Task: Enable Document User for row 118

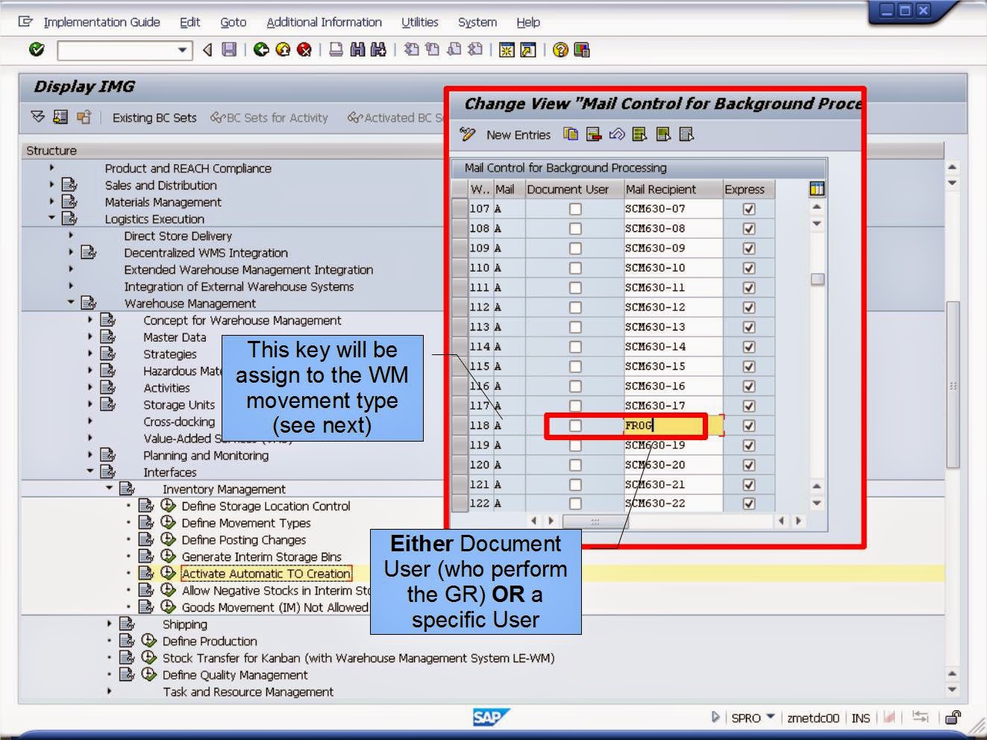Action: [x=574, y=425]
